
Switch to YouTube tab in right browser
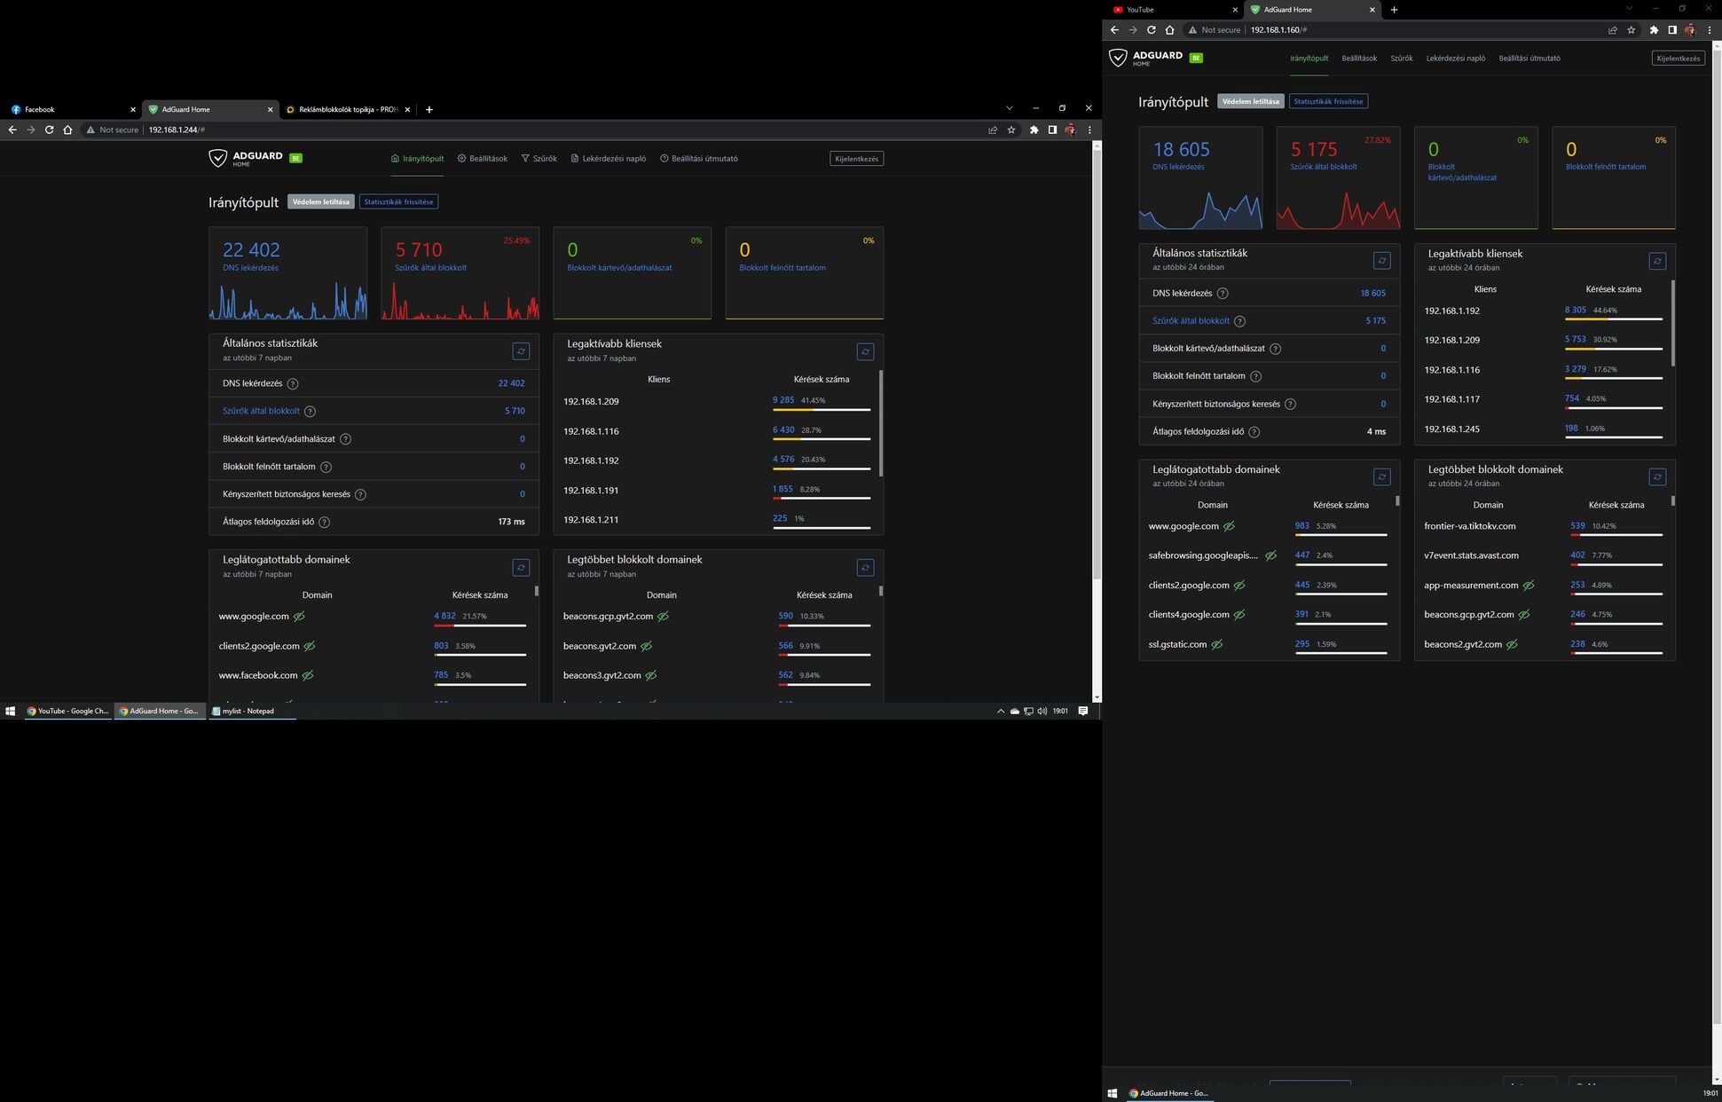[1175, 10]
